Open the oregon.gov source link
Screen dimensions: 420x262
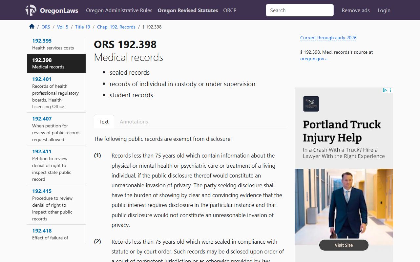[x=314, y=59]
